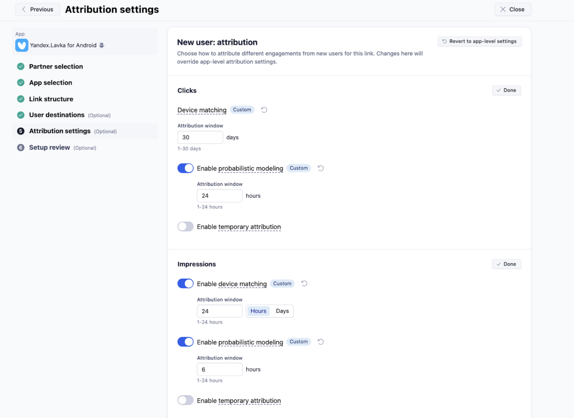This screenshot has height=418, width=574.
Task: Turn off Impressions device matching toggle
Action: 185,284
